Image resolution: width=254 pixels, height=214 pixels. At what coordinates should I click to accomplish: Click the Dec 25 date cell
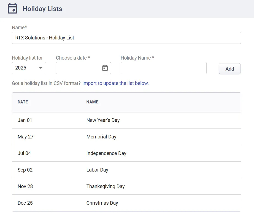coord(25,203)
